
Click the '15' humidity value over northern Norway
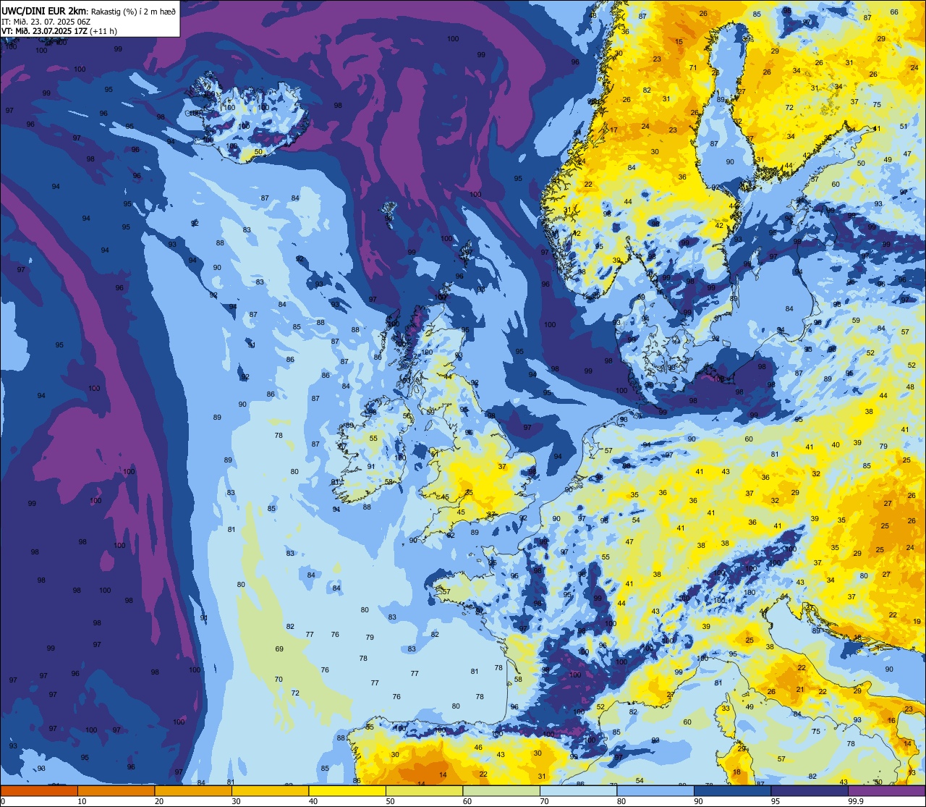(679, 42)
